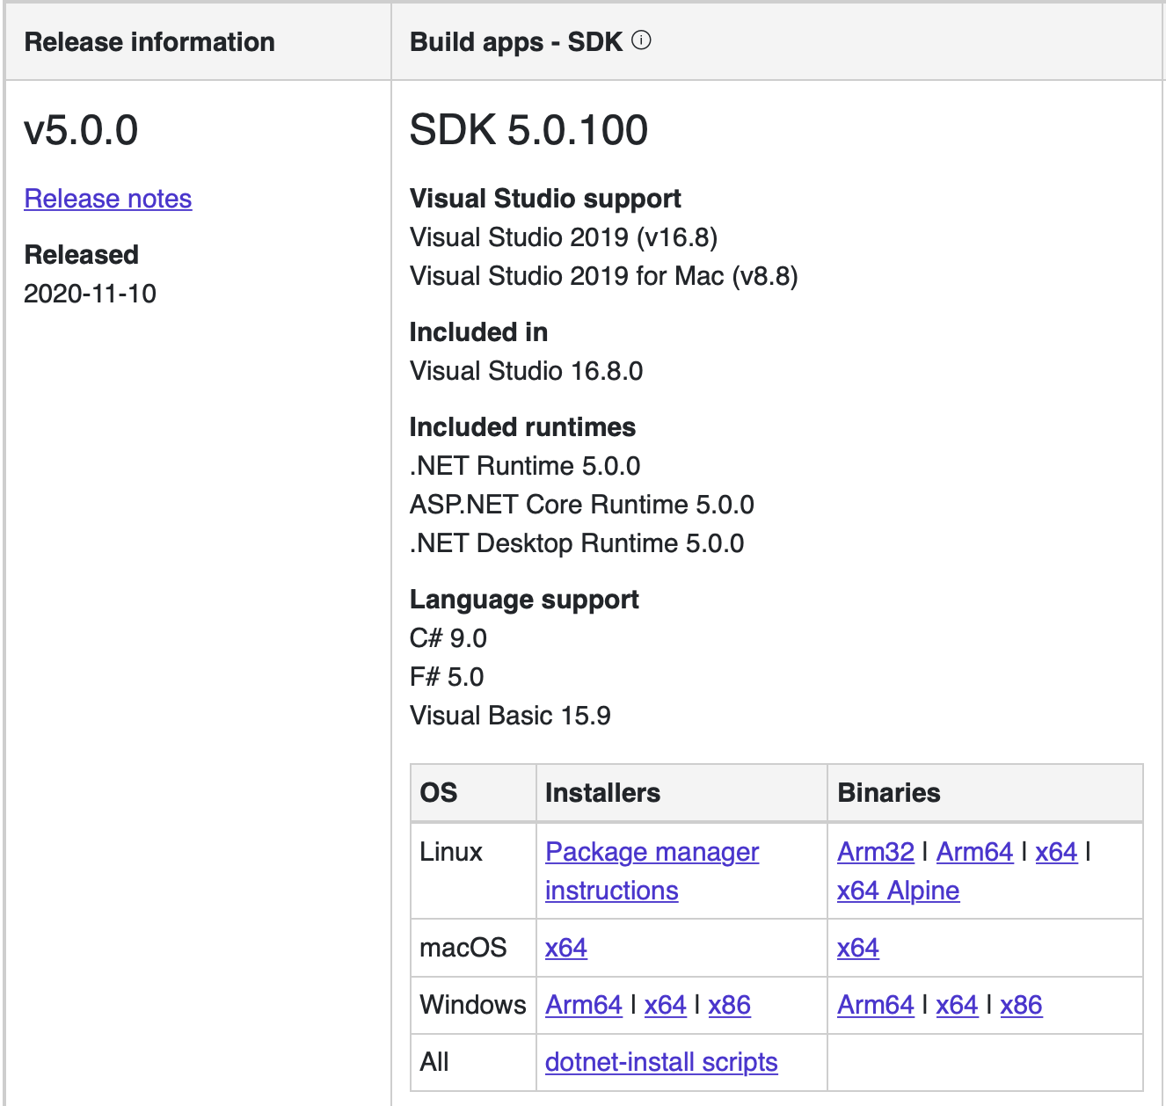
Task: Click the Included runtimes heading
Action: (x=522, y=427)
